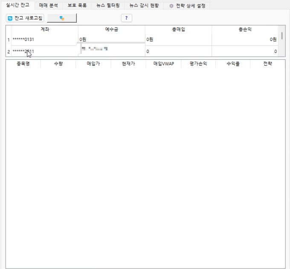The image size is (290, 269).
Task: Click the 평가손익 column header
Action: [198, 64]
